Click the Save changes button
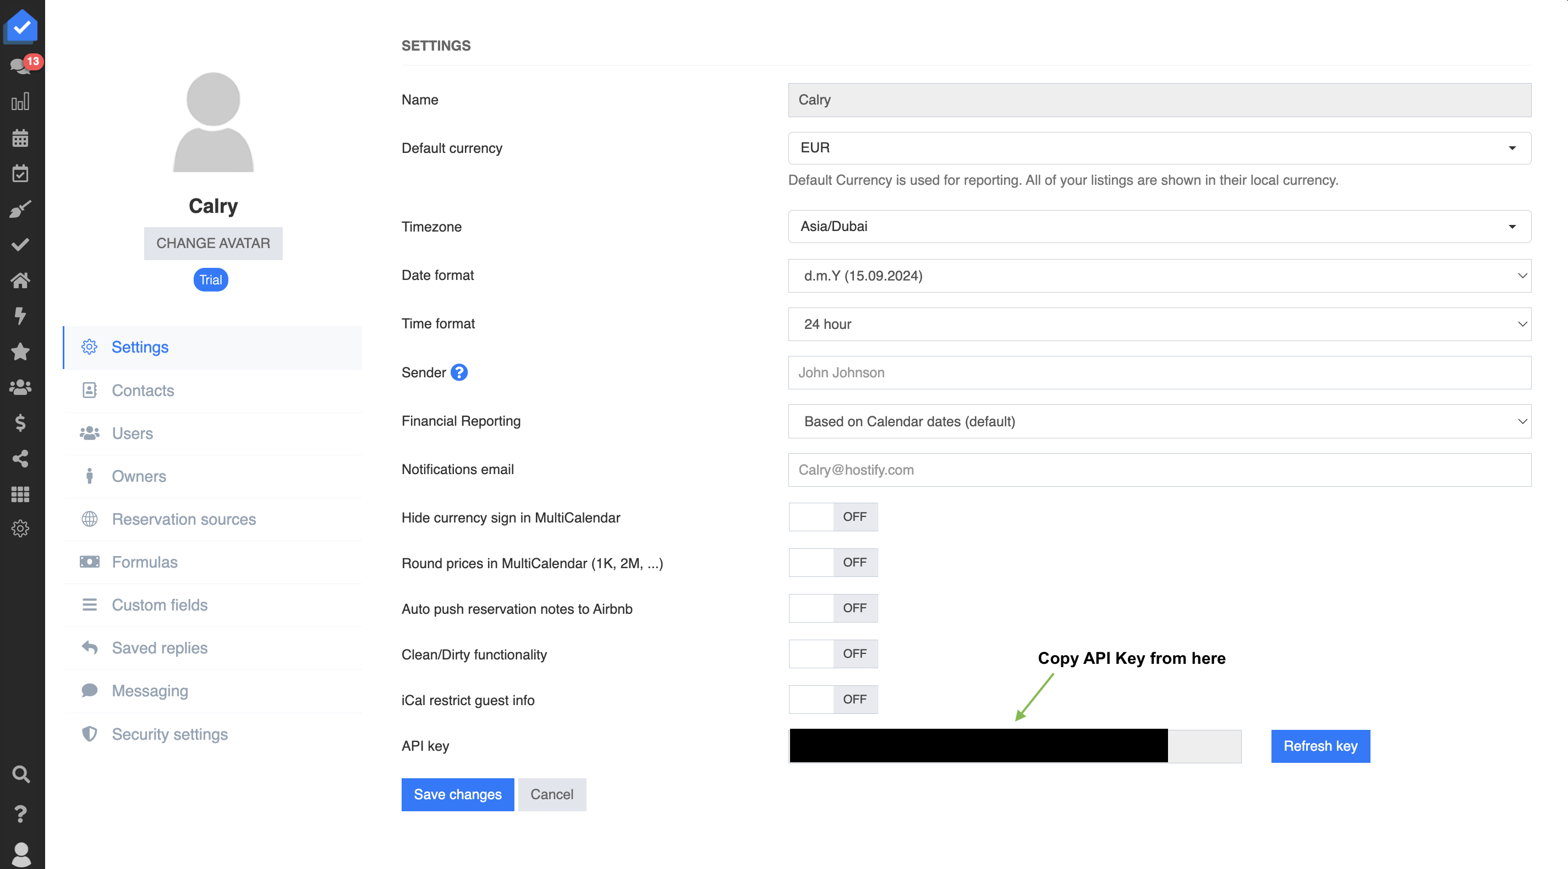 click(x=457, y=794)
